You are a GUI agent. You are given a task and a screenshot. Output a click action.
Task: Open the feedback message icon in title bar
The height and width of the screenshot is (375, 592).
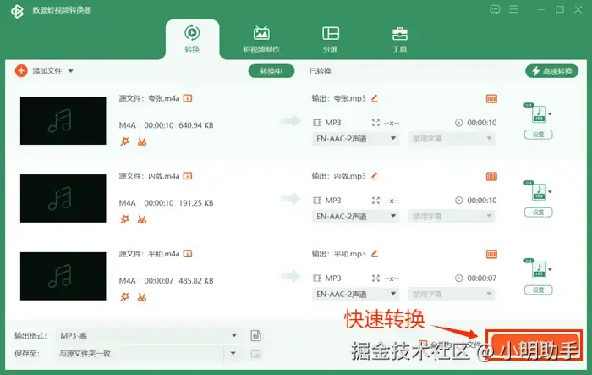pos(495,9)
